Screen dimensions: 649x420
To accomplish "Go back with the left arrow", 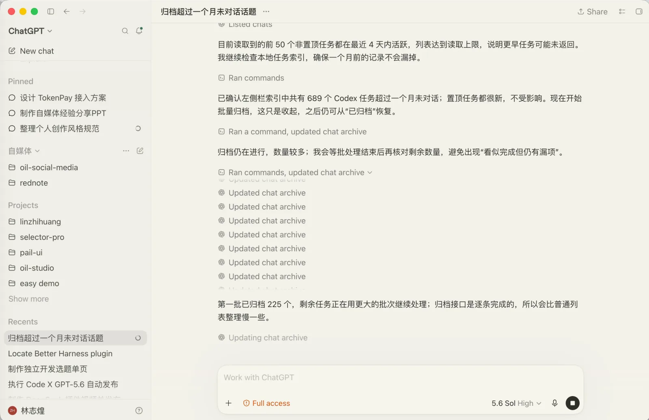I will coord(67,11).
